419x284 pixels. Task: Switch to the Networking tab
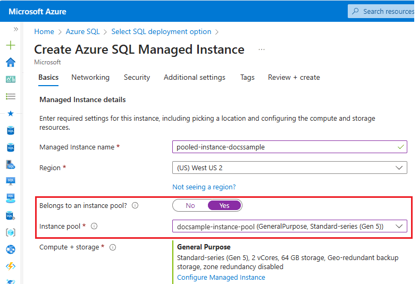pos(90,78)
